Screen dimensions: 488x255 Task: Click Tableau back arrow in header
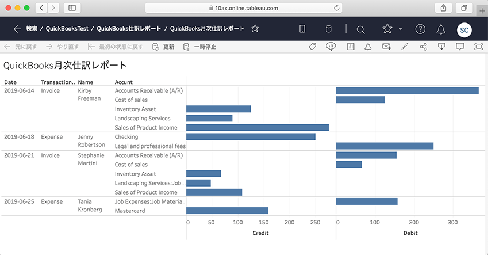pyautogui.click(x=17, y=29)
